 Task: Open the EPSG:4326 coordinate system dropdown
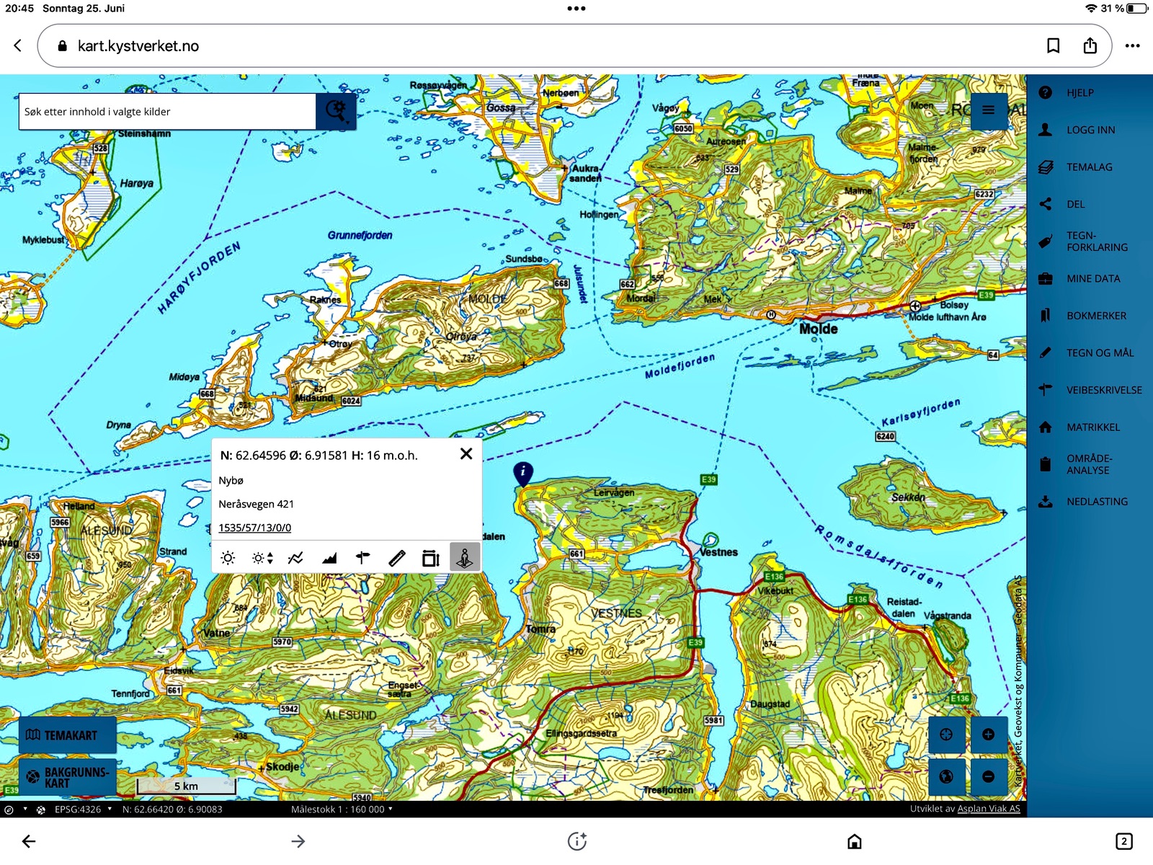pyautogui.click(x=83, y=809)
